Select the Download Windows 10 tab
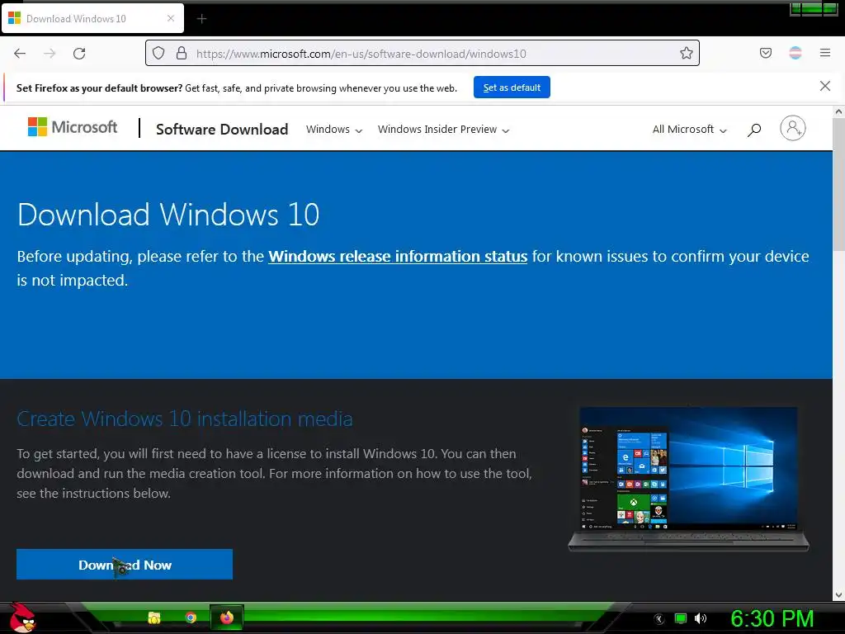 (92, 19)
